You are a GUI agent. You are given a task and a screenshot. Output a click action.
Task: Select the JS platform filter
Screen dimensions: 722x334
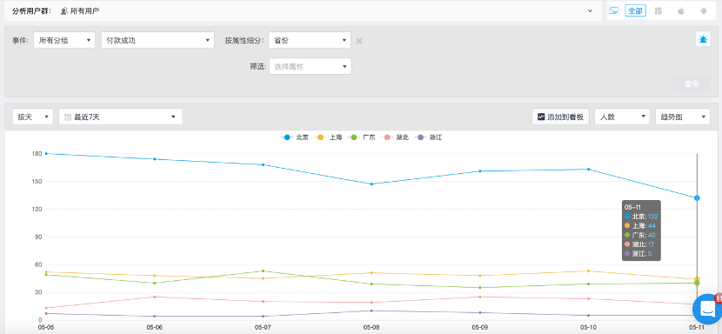coord(658,10)
